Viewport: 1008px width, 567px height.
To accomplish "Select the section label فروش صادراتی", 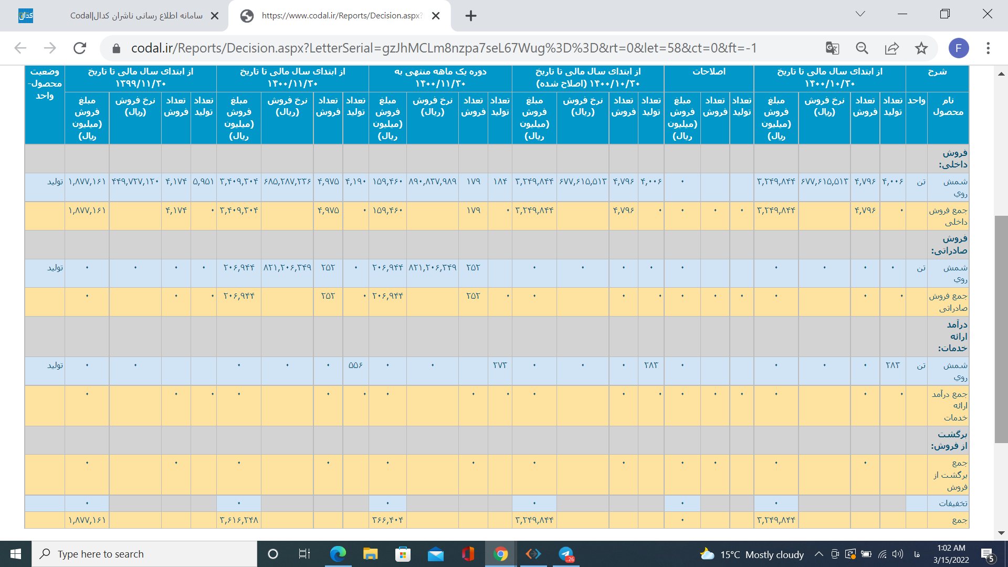I will coord(949,245).
